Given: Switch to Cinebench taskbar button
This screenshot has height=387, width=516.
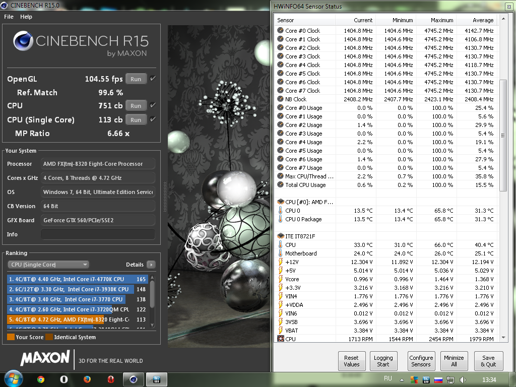Looking at the screenshot, I should pos(133,380).
